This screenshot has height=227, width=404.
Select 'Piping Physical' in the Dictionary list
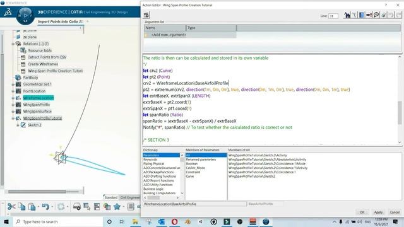154,164
